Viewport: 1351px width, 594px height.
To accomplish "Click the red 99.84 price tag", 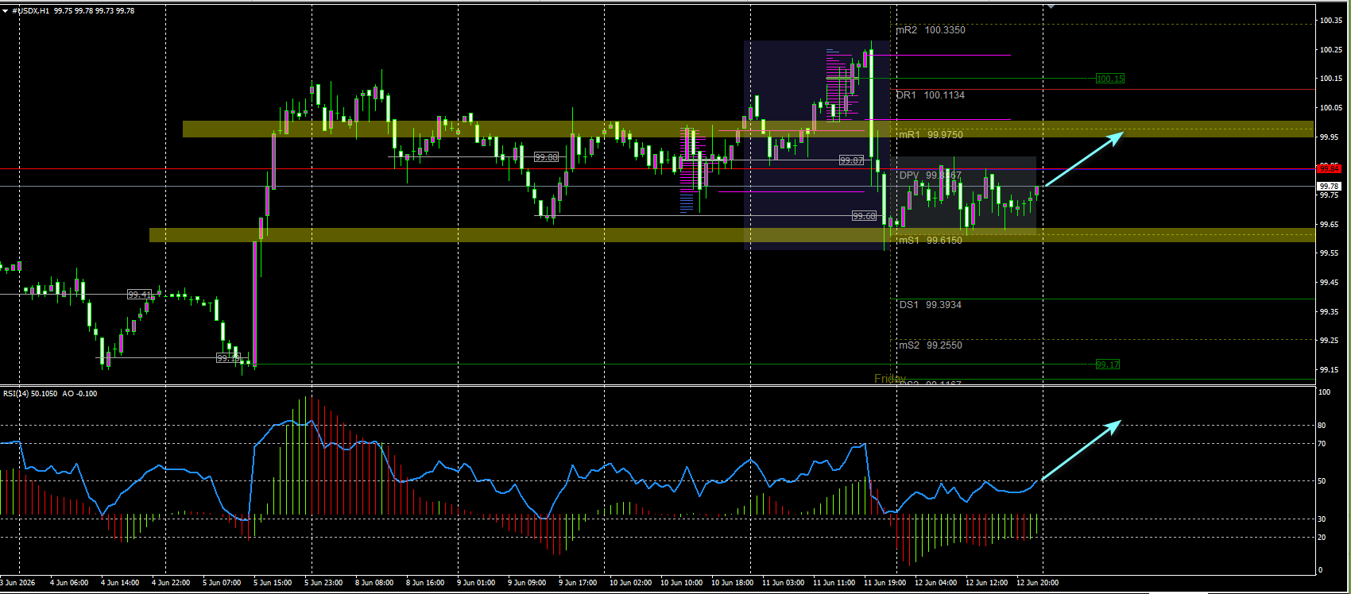I will coord(1330,168).
